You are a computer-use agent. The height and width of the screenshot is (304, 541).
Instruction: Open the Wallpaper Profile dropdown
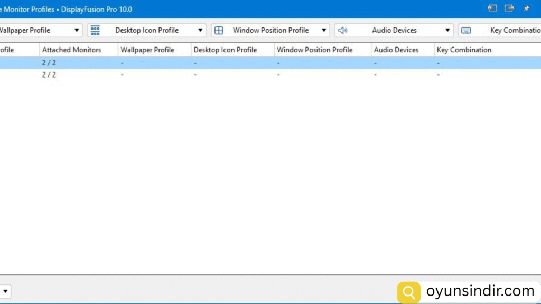point(77,30)
